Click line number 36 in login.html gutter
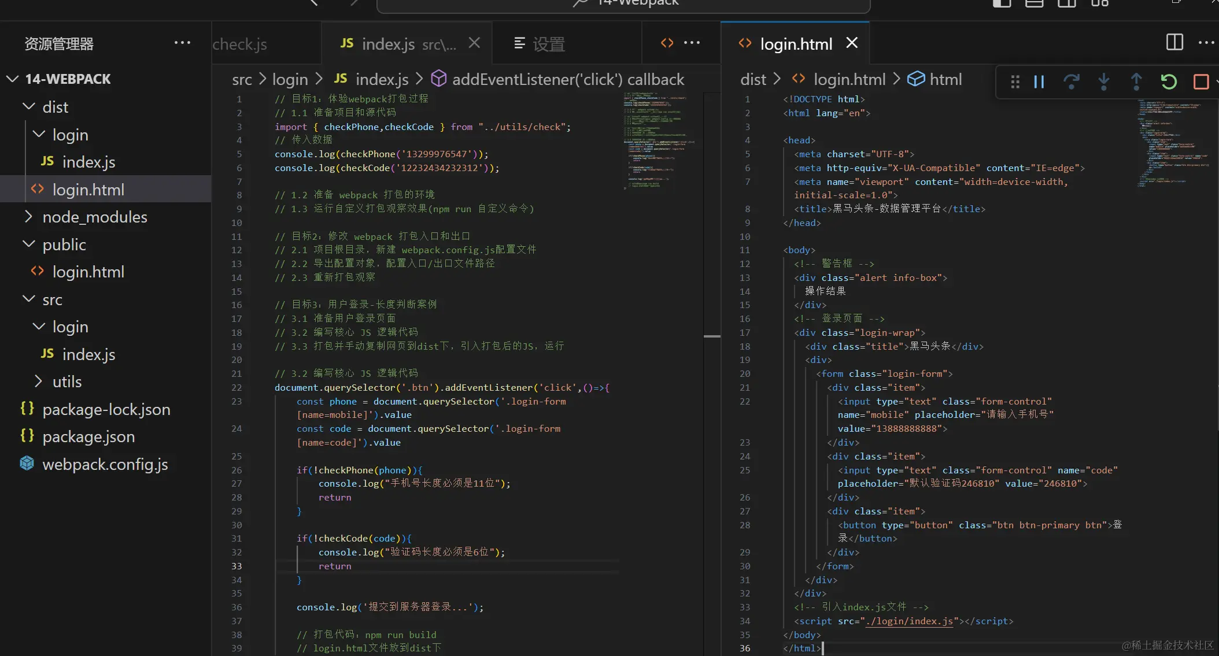The image size is (1219, 656). (745, 648)
